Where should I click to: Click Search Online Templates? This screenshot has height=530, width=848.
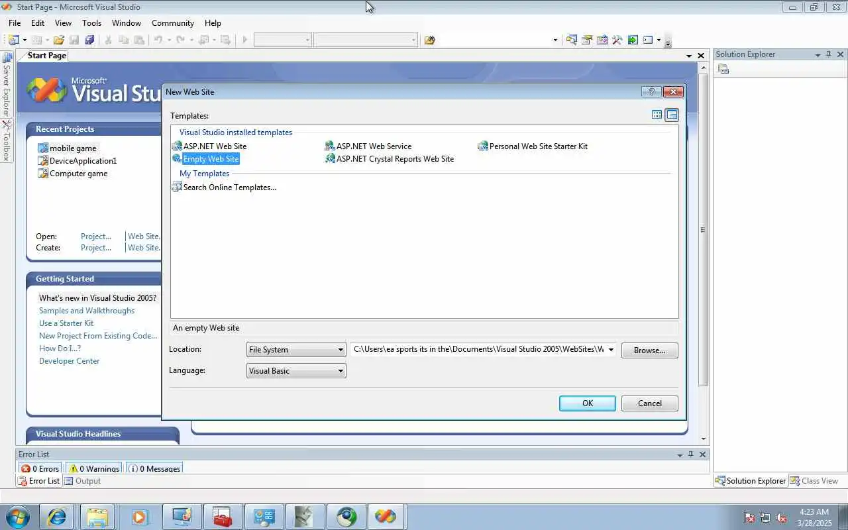(224, 187)
